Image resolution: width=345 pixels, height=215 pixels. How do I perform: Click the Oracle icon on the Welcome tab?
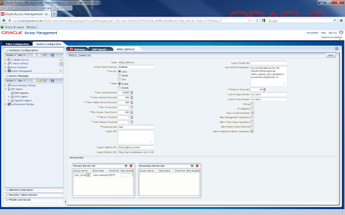coord(72,49)
